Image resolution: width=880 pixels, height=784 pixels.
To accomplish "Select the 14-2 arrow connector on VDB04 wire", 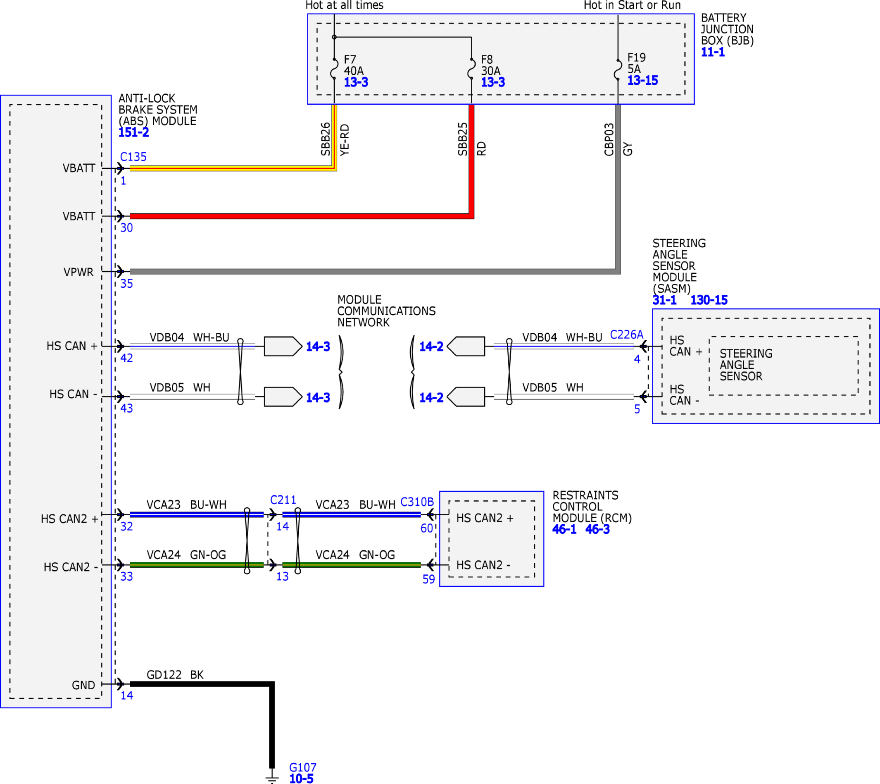I will click(x=466, y=346).
